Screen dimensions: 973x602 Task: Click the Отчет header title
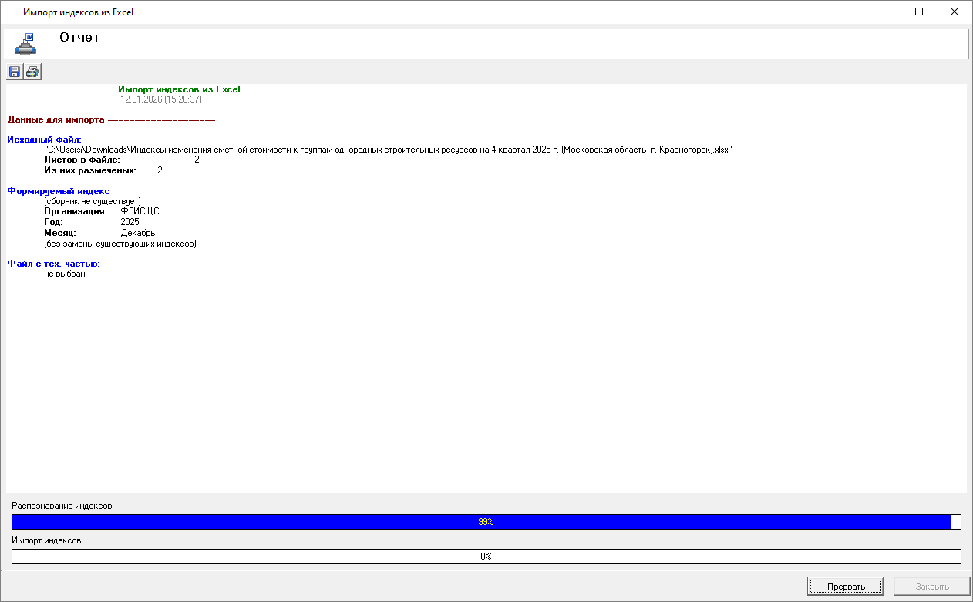click(79, 37)
